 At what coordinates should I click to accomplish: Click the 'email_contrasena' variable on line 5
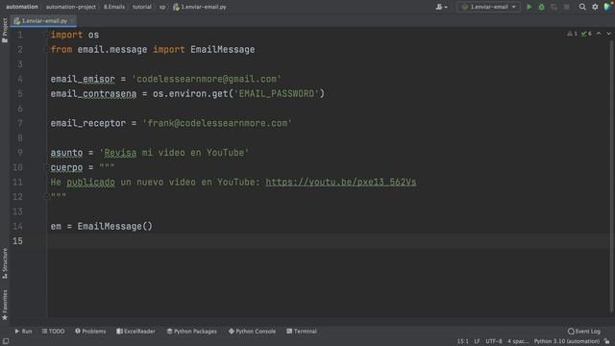tap(93, 94)
